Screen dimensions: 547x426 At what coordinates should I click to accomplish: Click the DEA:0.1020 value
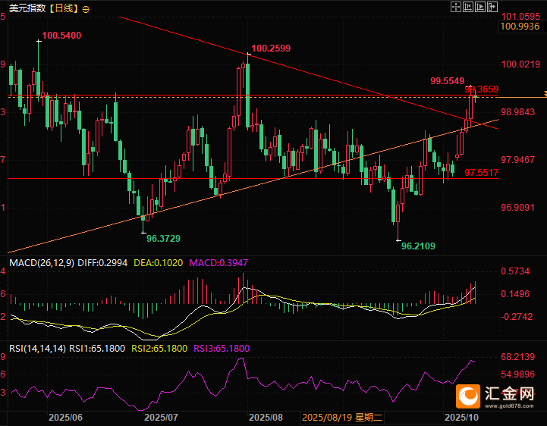click(x=159, y=262)
